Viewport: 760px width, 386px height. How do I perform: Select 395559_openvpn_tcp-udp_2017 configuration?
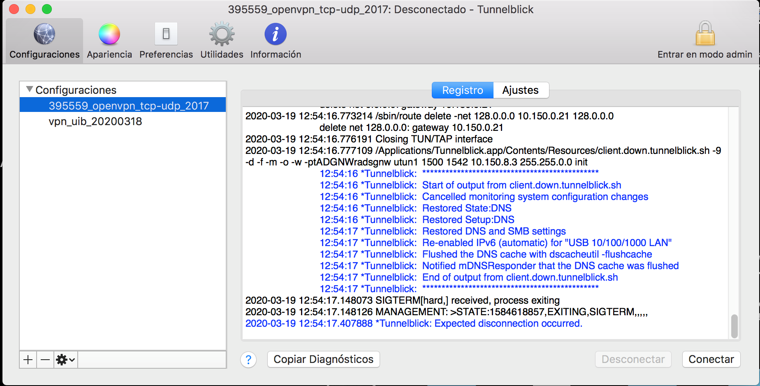pos(123,105)
